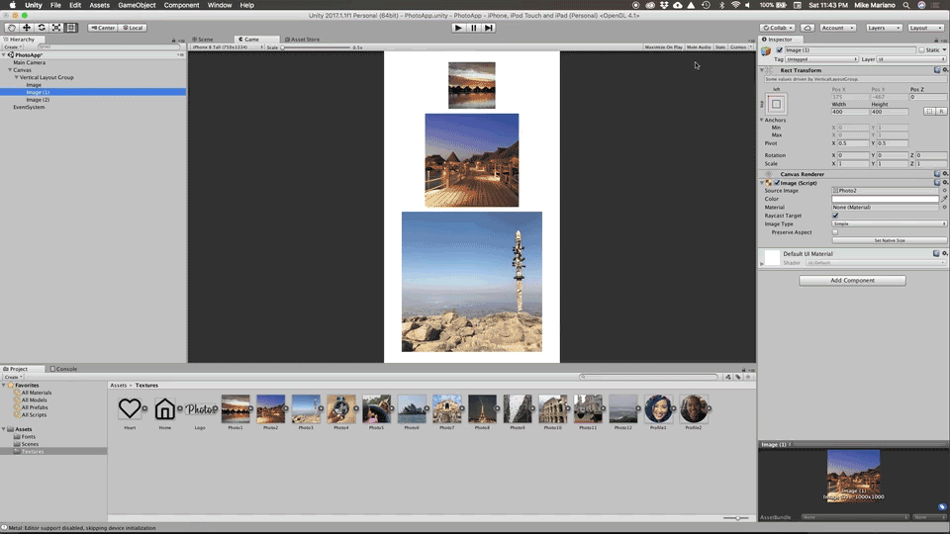The height and width of the screenshot is (534, 950).
Task: Collapse the Anchors section
Action: pos(762,120)
